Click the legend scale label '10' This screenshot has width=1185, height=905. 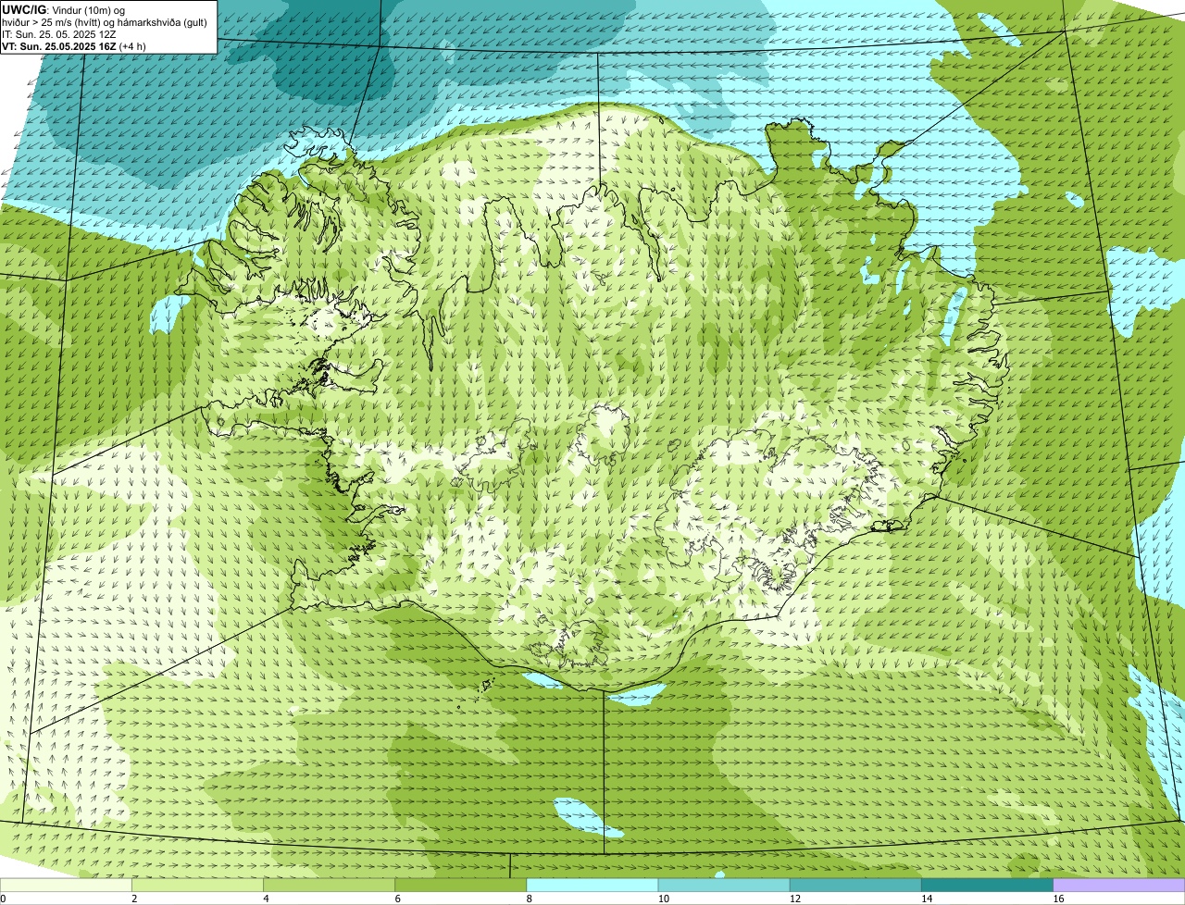click(x=664, y=899)
